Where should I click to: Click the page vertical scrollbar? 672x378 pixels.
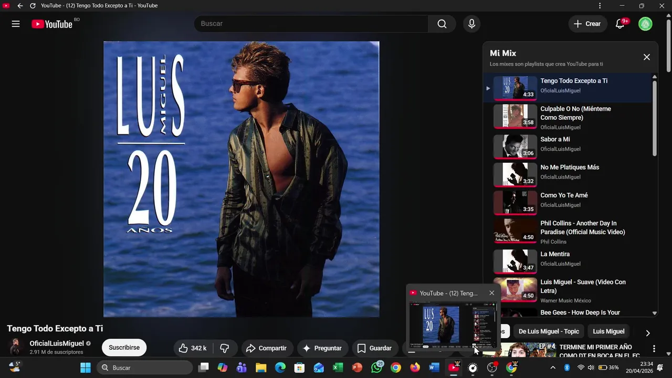pyautogui.click(x=668, y=45)
